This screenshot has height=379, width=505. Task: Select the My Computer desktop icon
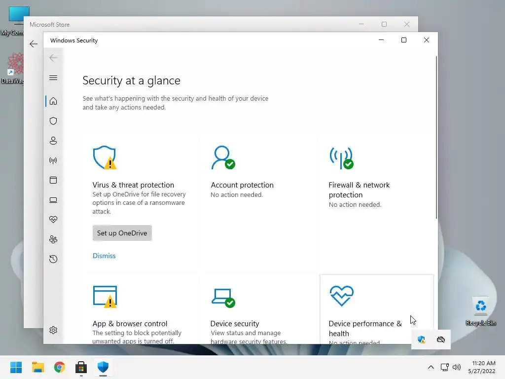pos(12,21)
